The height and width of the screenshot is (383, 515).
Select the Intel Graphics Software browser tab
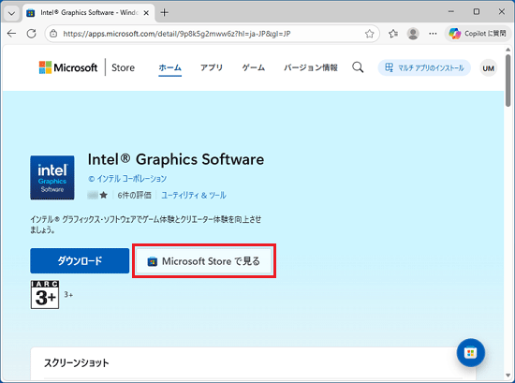click(x=89, y=13)
